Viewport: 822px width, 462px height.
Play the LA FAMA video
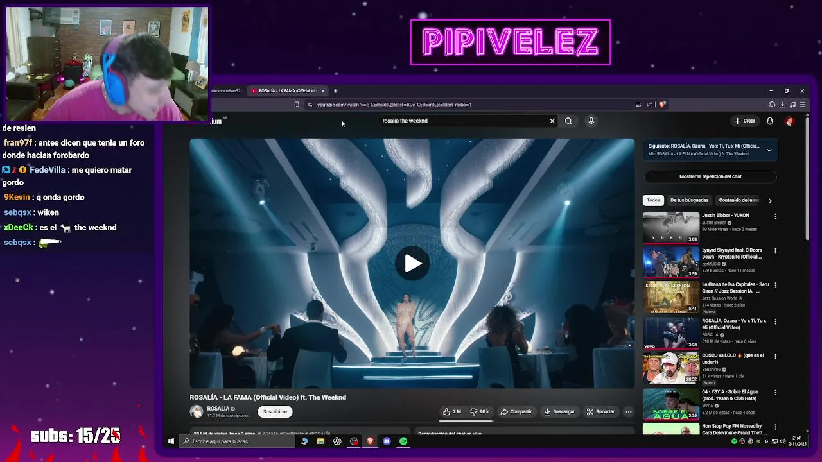click(x=412, y=263)
